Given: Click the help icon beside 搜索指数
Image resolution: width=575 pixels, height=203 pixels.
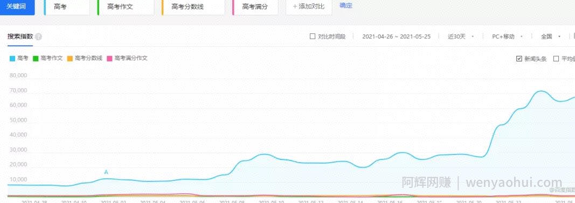Looking at the screenshot, I should (x=38, y=37).
